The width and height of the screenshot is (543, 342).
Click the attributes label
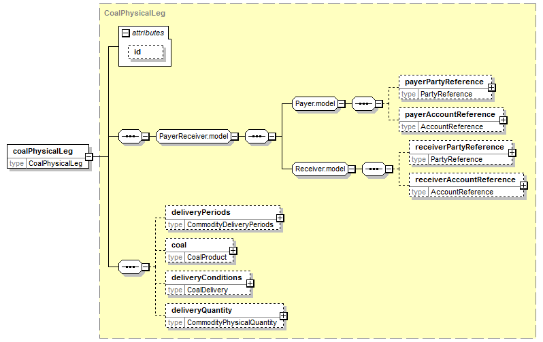(x=148, y=33)
